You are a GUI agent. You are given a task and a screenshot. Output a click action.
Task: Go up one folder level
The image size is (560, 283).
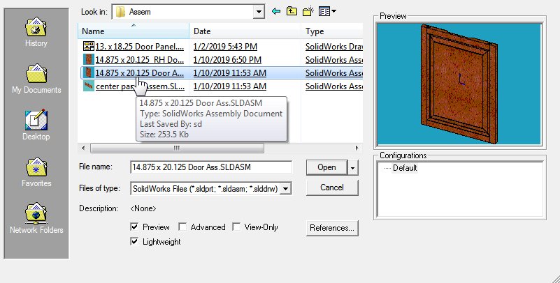pos(292,11)
